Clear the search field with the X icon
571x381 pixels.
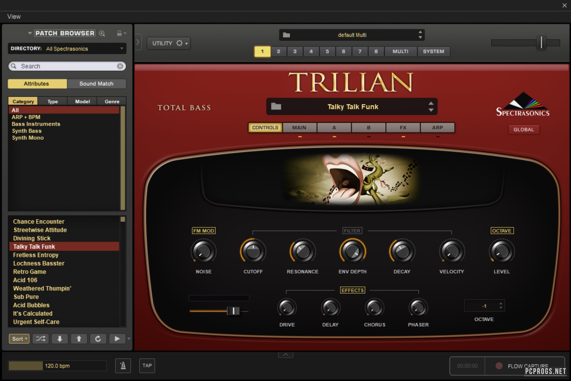point(120,66)
